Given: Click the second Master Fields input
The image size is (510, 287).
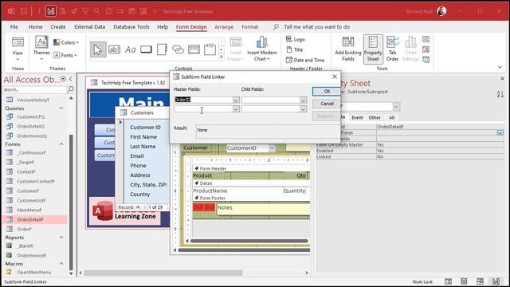Looking at the screenshot, I should 203,109.
